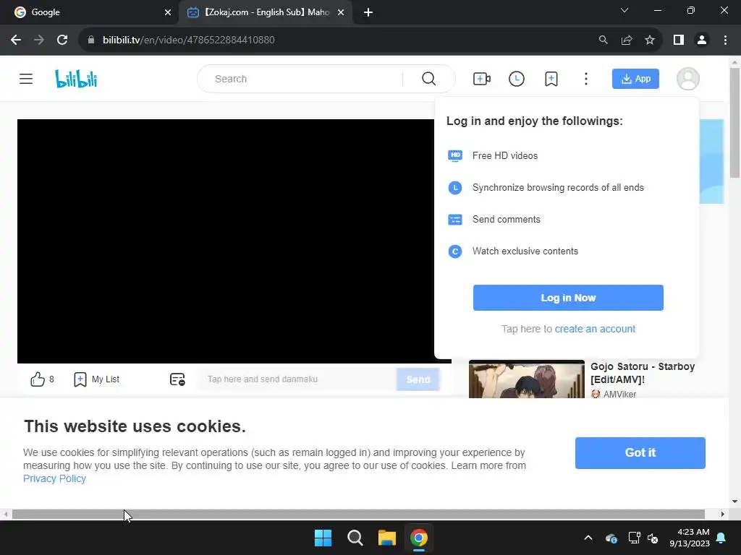Click the address bar URL
The image size is (741, 555).
tap(189, 40)
